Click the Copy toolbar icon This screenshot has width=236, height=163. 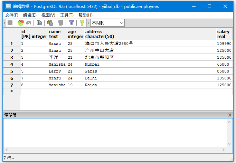point(39,23)
